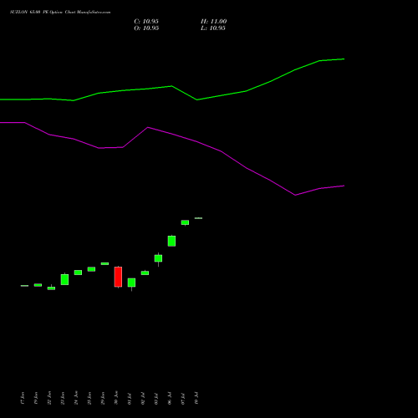The height and width of the screenshot is (418, 418).
Task: Click the '06 Jul' date axis label
Action: 170,398
